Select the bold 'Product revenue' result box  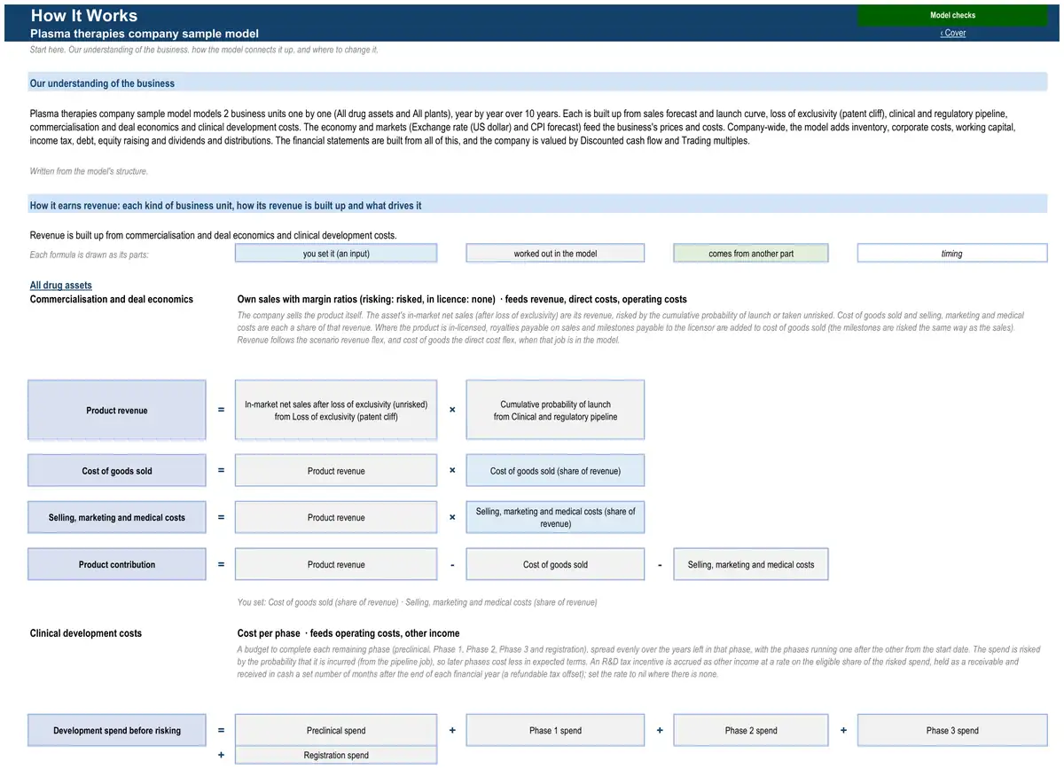pyautogui.click(x=117, y=411)
